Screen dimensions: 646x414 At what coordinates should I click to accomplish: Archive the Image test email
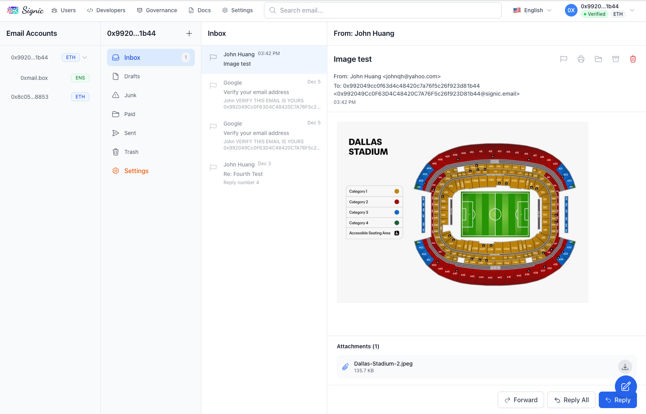tap(616, 59)
